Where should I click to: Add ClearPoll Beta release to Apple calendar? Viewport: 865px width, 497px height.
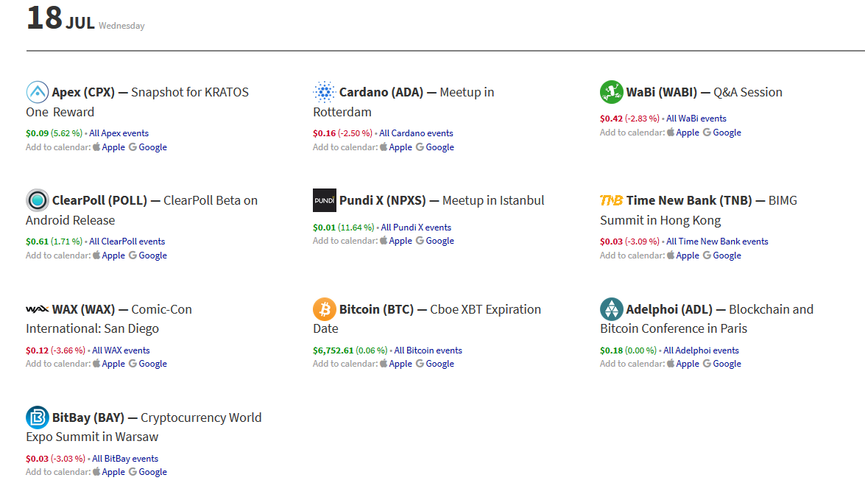pyautogui.click(x=109, y=255)
